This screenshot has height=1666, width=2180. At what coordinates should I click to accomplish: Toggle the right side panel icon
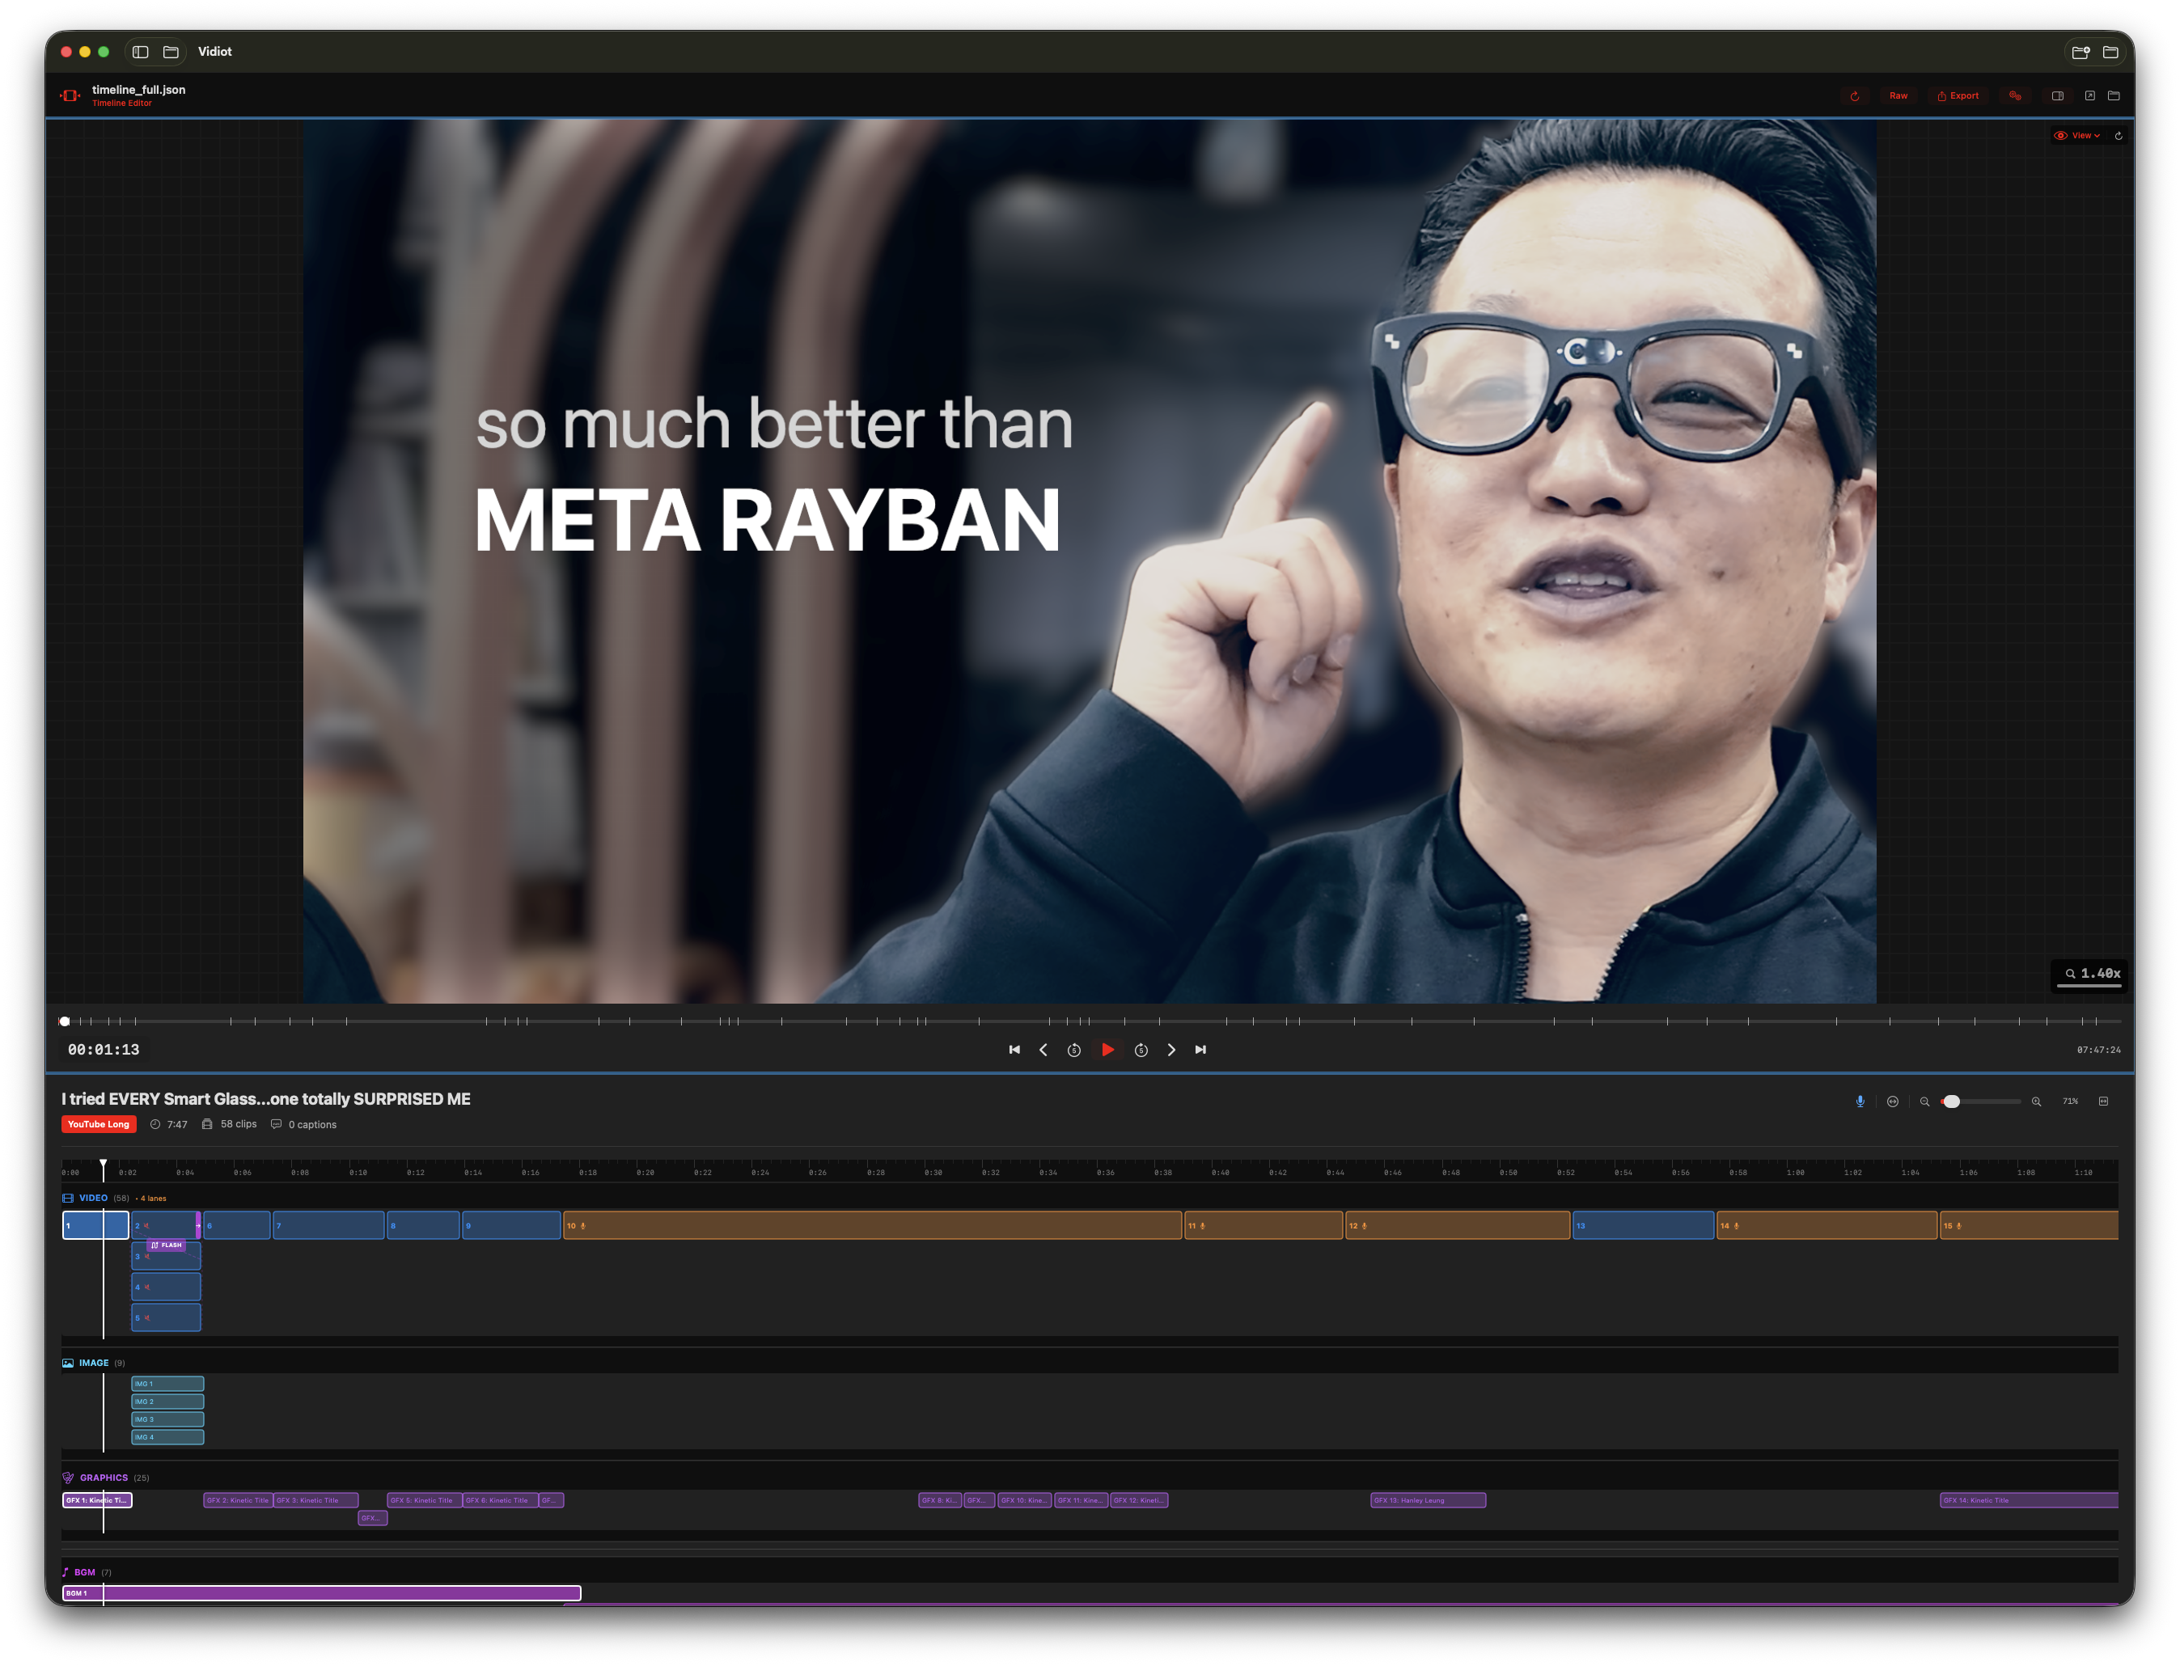(2058, 96)
